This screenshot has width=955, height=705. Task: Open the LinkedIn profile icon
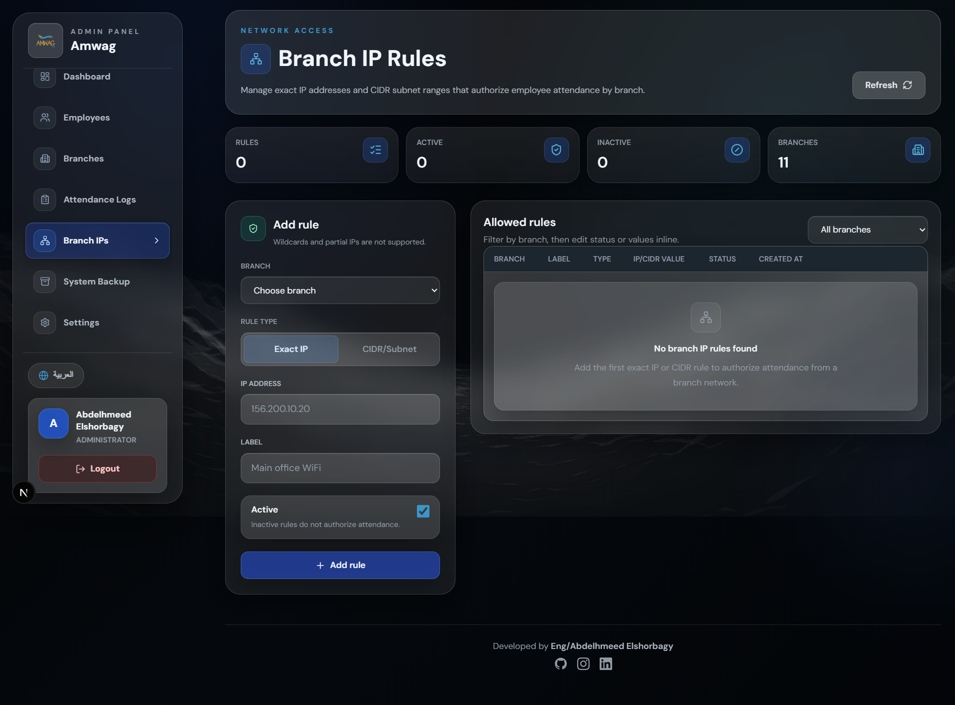(606, 663)
